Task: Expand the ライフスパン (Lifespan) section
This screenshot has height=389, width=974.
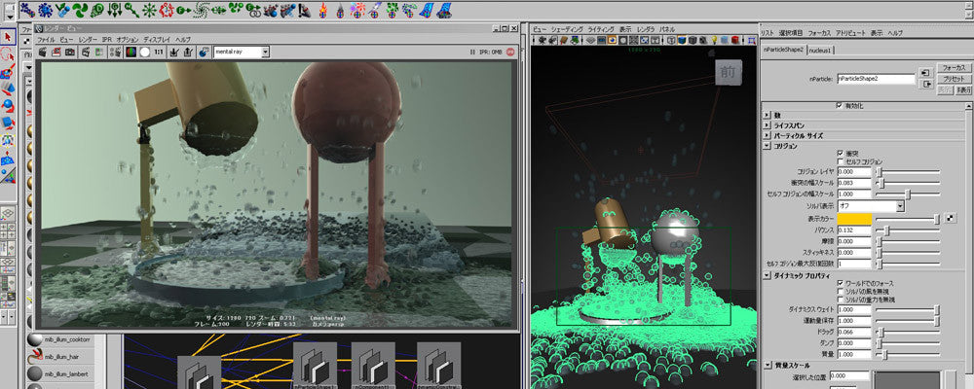Action: tap(767, 125)
